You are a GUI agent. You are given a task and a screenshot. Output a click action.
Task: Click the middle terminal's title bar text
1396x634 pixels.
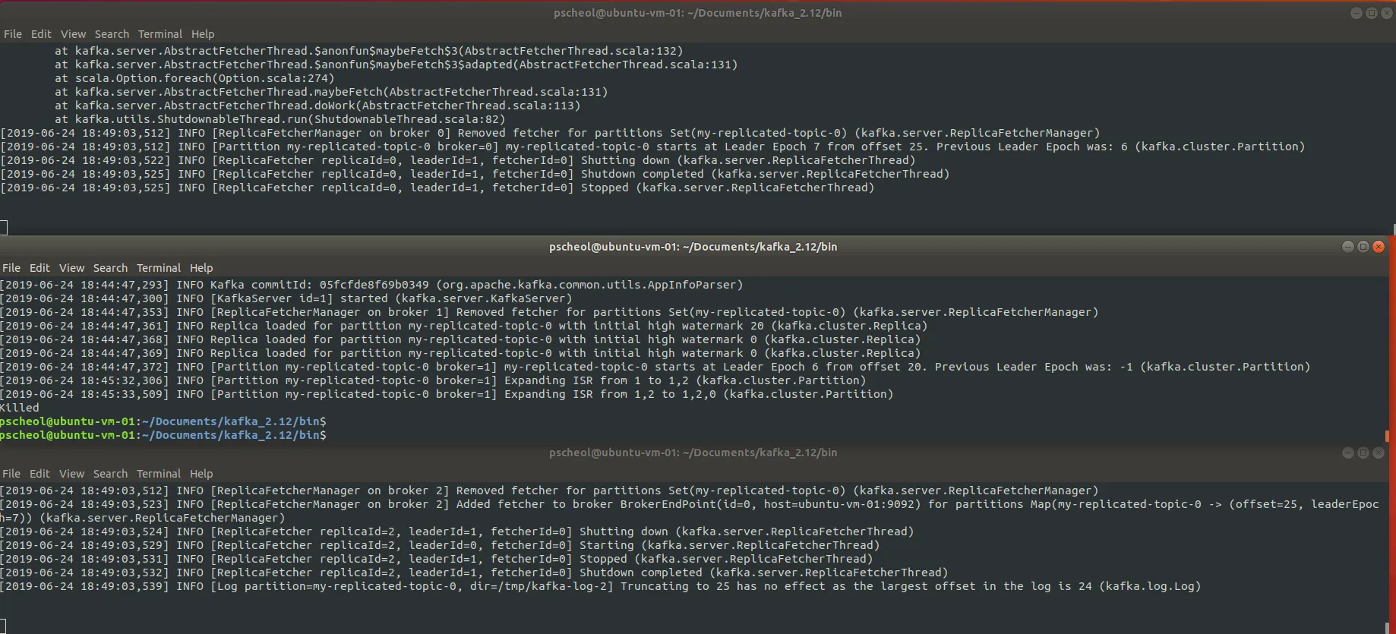(693, 247)
